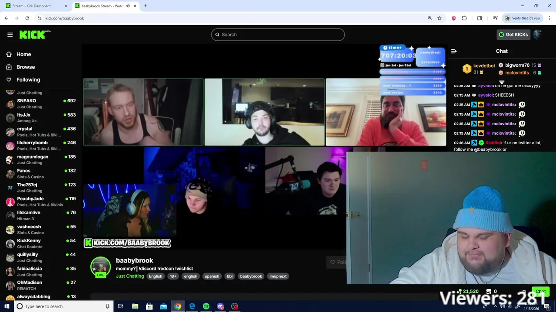Open bigworm76 in chat leaderboard
556x312 pixels.
click(519, 65)
